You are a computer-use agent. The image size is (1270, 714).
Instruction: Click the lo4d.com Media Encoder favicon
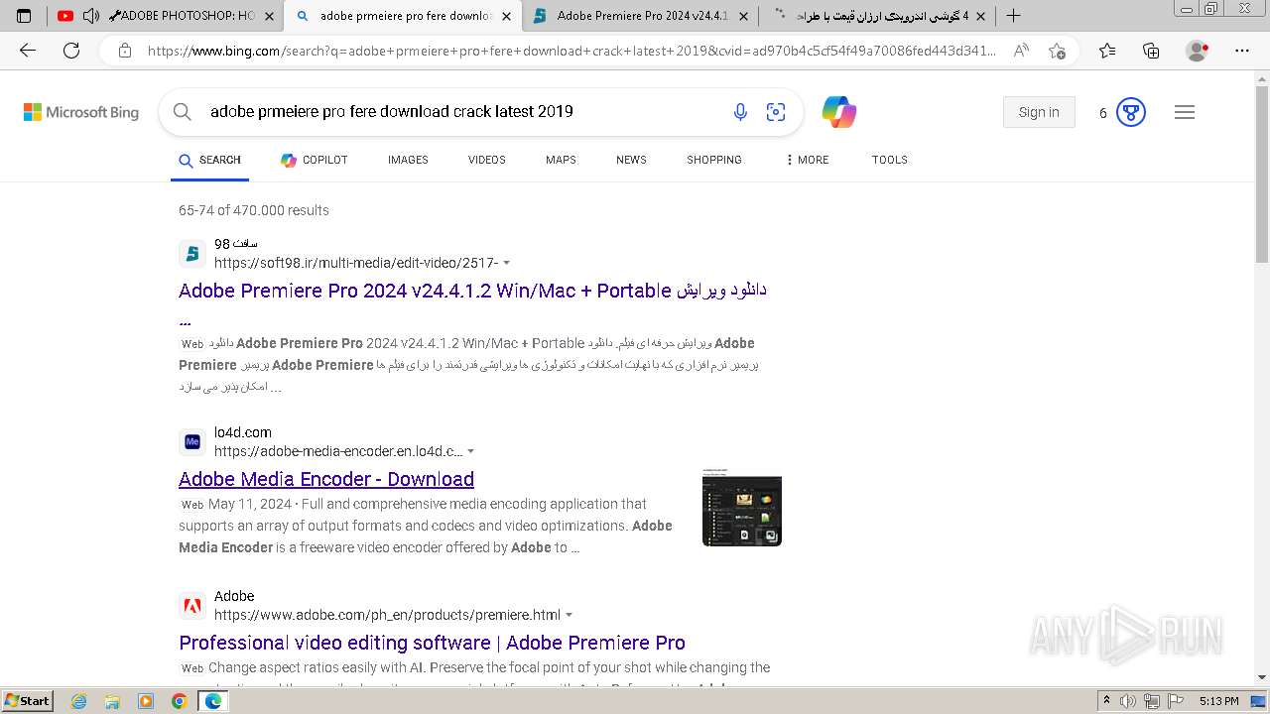(192, 441)
